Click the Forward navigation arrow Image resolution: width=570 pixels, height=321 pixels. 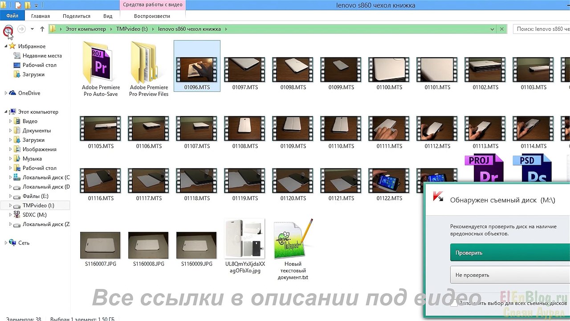coord(21,29)
